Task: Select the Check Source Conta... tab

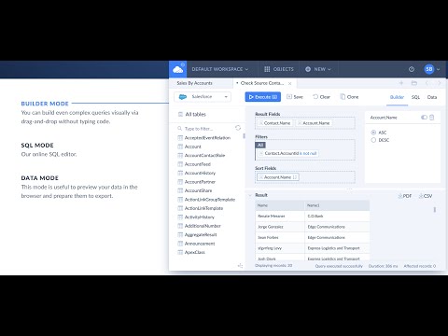Action: (262, 83)
